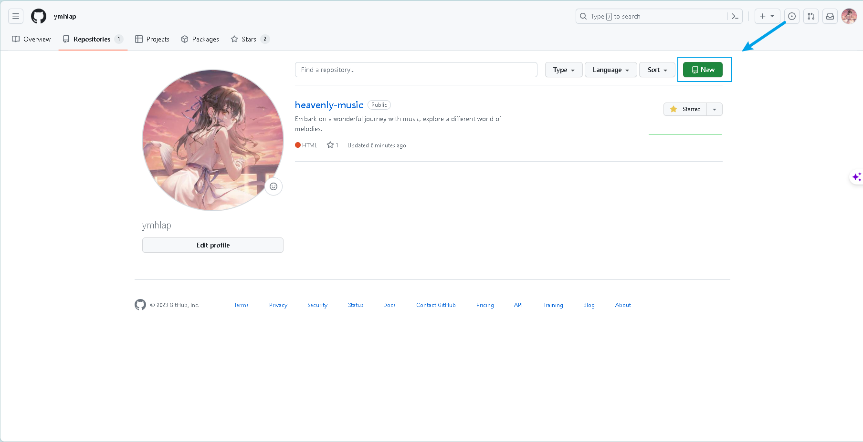
Task: Click the purple sparkle assistant icon
Action: 856,177
